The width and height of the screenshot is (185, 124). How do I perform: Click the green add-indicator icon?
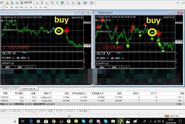tap(79, 3)
